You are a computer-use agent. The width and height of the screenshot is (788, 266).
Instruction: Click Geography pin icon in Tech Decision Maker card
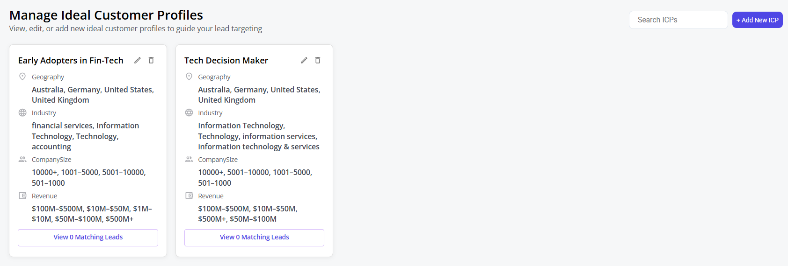tap(189, 77)
